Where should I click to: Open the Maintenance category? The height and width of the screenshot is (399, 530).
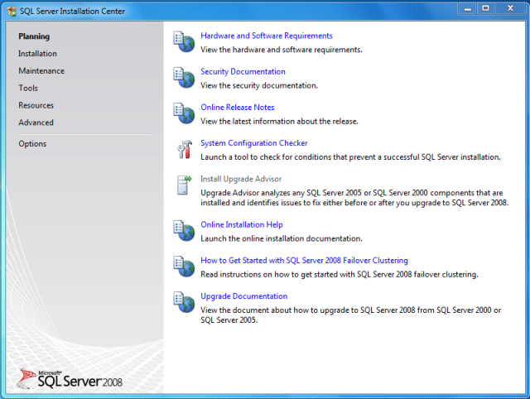(41, 71)
